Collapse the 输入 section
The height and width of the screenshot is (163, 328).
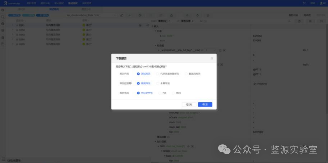152,26
